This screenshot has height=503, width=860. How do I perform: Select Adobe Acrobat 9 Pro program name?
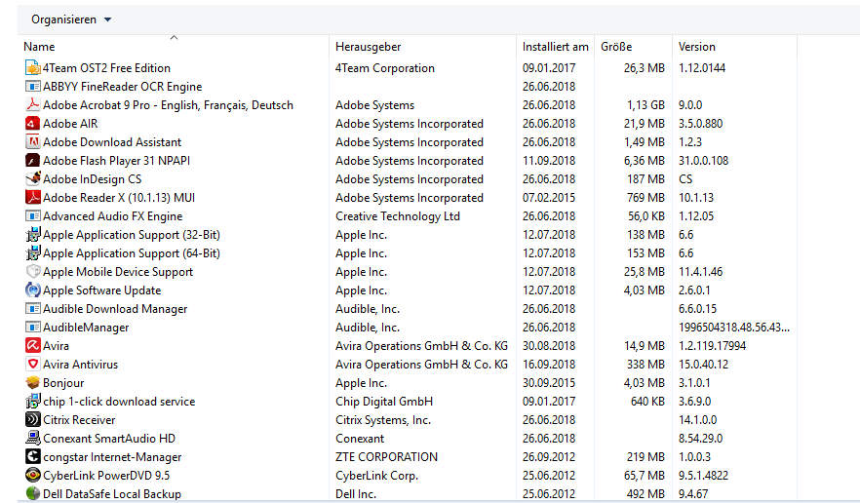[168, 104]
